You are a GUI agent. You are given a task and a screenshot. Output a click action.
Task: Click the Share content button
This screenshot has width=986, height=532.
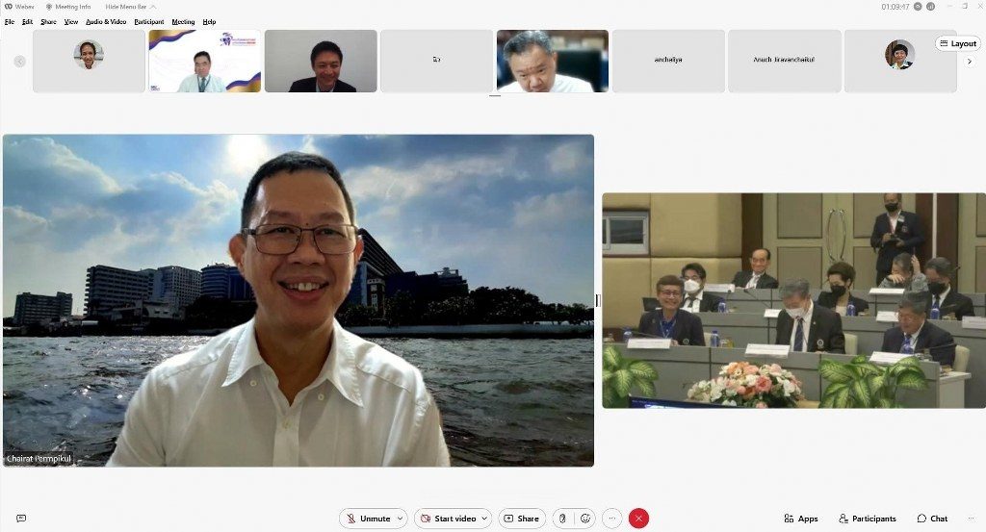pyautogui.click(x=521, y=519)
